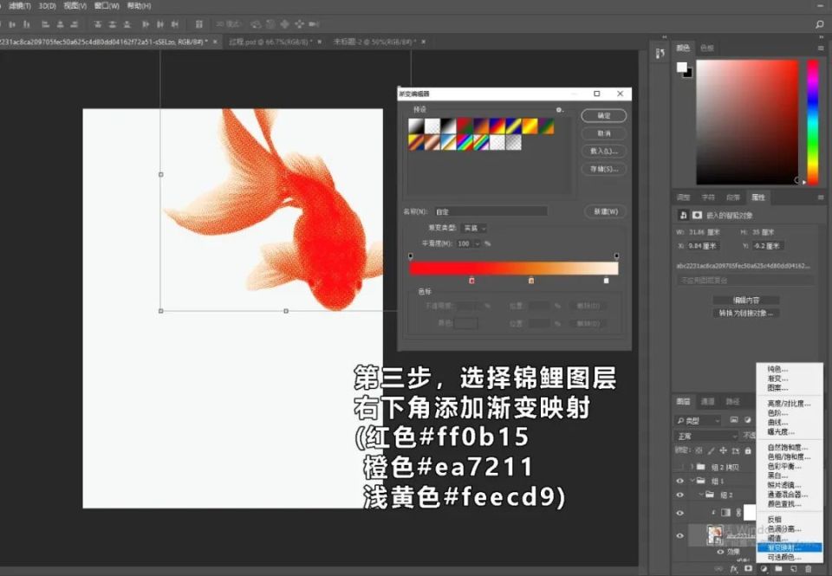Screen dimensions: 832x576
Task: Toggle lock position move icon
Action: pos(723,450)
